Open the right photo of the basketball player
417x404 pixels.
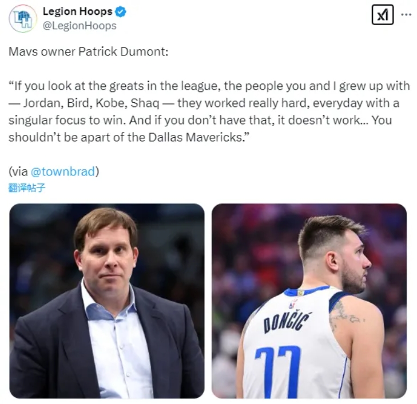(309, 301)
